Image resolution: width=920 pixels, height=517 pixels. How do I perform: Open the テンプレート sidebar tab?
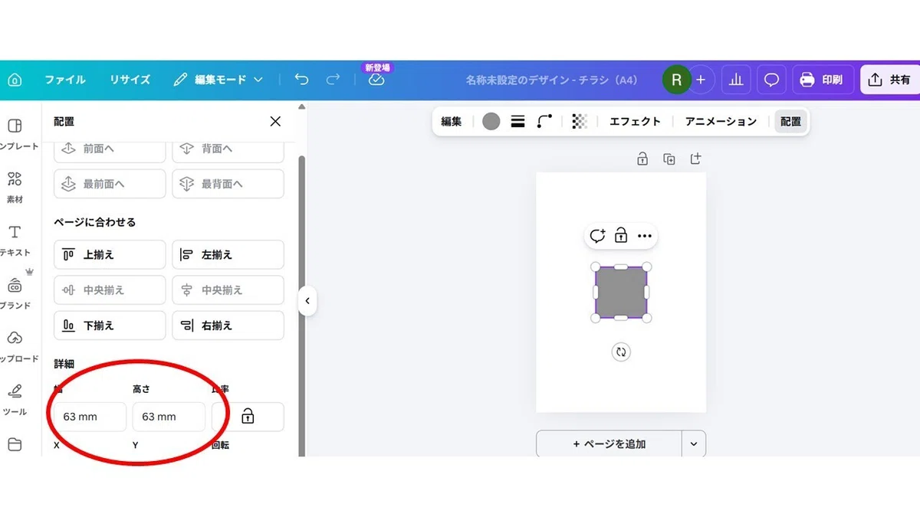click(15, 134)
